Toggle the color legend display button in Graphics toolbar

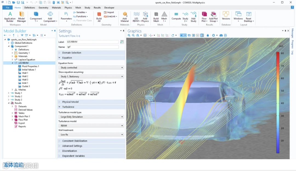(x=202, y=35)
